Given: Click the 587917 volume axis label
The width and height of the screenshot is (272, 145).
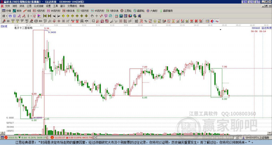Looking at the screenshot, I should tap(10, 123).
